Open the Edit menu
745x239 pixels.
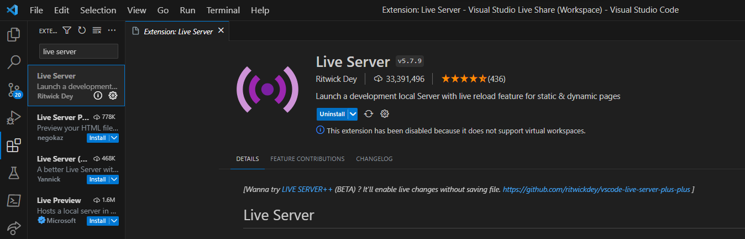click(x=62, y=10)
